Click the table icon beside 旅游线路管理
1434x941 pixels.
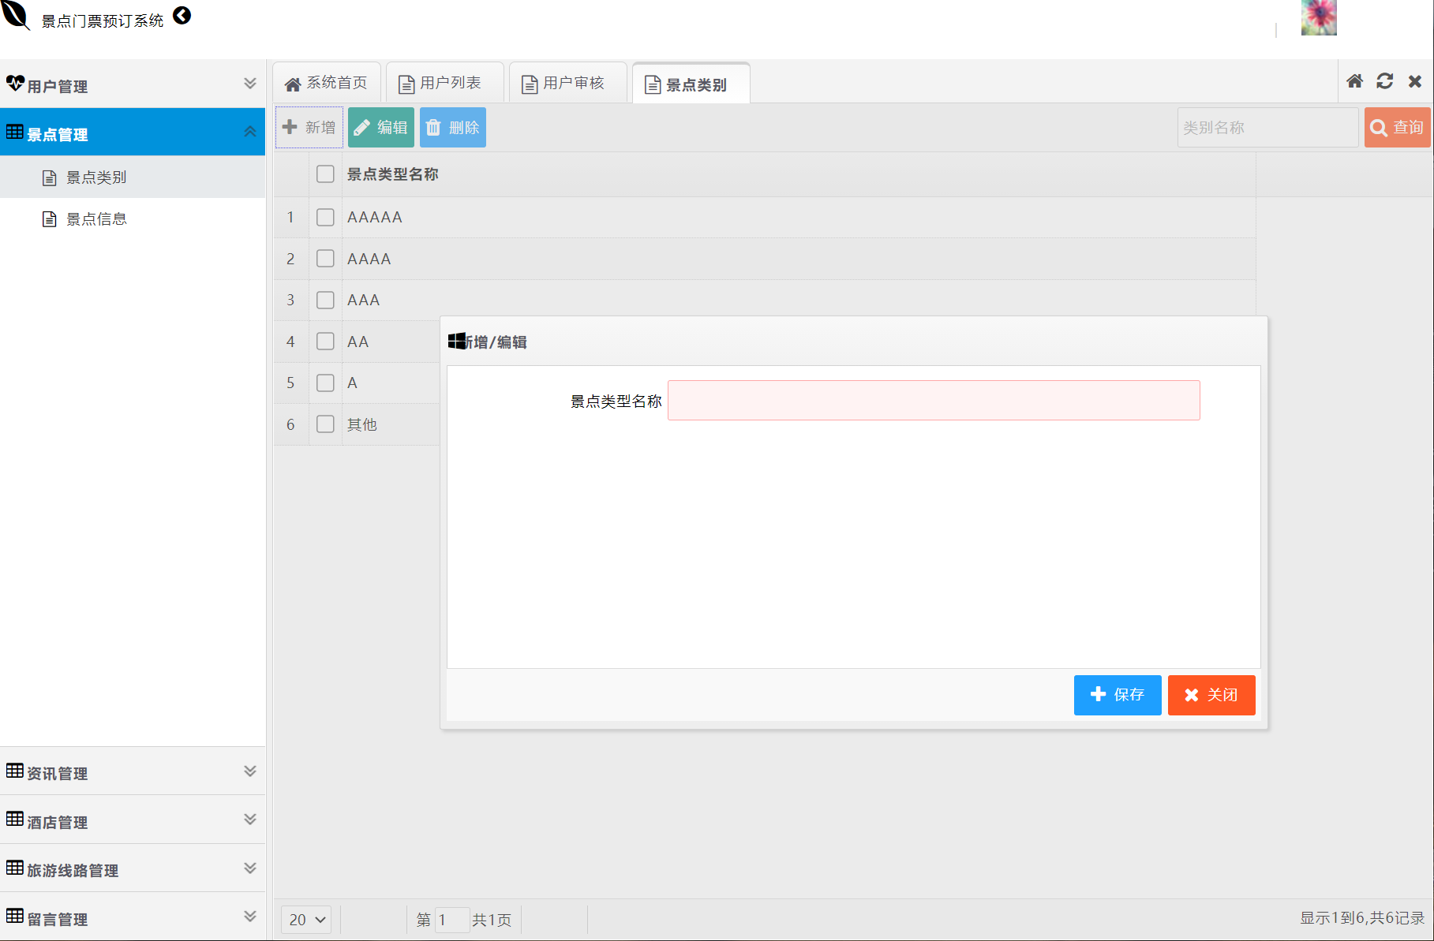(x=15, y=868)
